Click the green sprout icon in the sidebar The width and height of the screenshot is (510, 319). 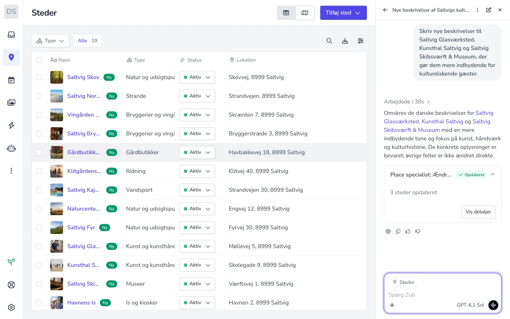point(11,262)
